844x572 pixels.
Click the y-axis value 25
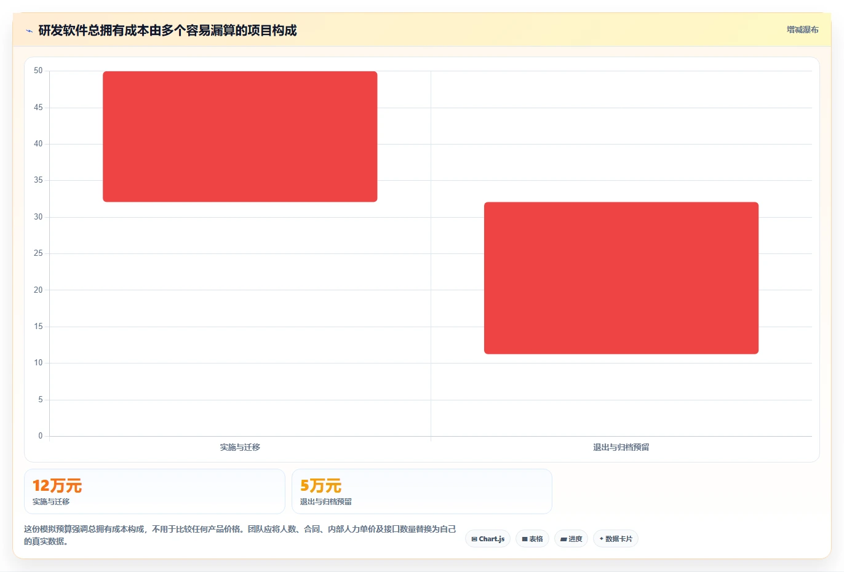pyautogui.click(x=38, y=253)
